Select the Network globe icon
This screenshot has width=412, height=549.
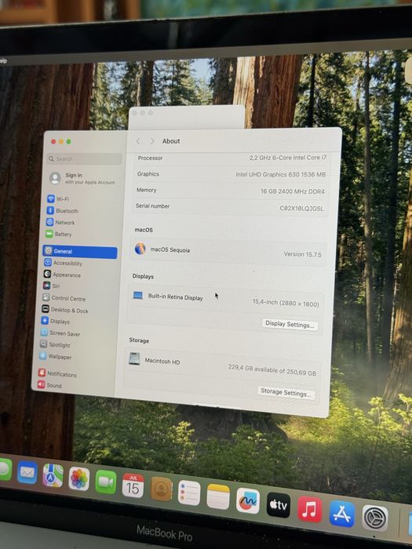49,222
